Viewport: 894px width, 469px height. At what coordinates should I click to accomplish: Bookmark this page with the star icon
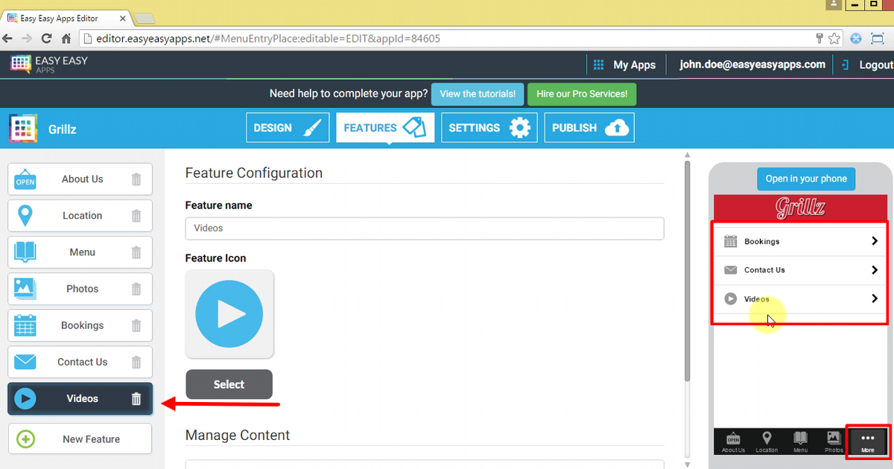click(x=835, y=38)
